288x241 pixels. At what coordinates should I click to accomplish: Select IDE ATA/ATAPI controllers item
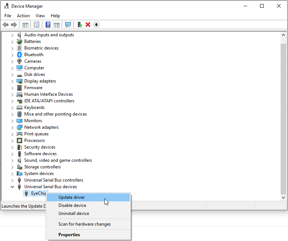point(49,101)
